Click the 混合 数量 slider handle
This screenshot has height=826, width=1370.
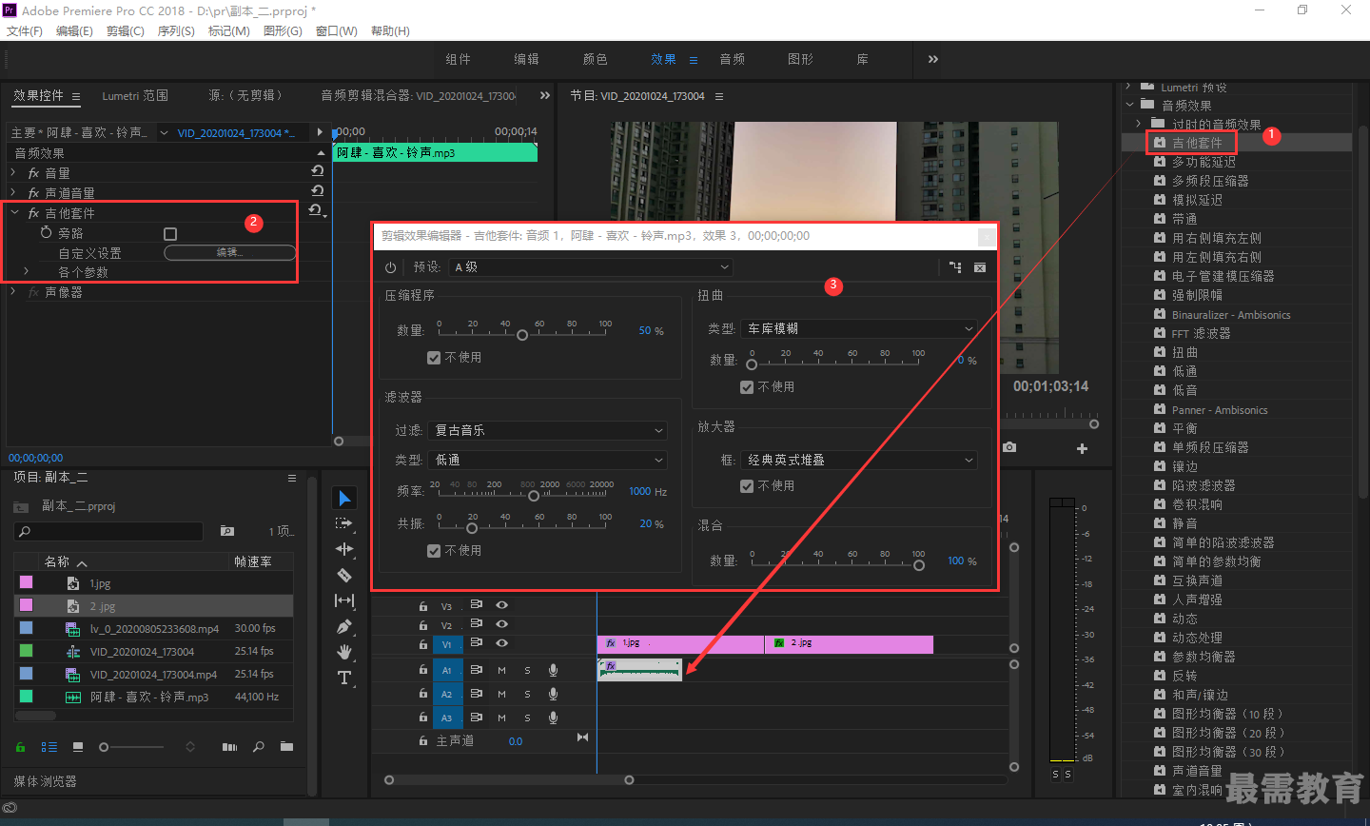tap(918, 565)
